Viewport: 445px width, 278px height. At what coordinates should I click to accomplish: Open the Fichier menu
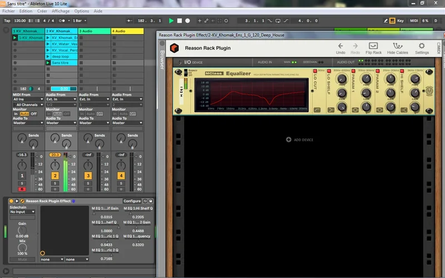(8, 11)
